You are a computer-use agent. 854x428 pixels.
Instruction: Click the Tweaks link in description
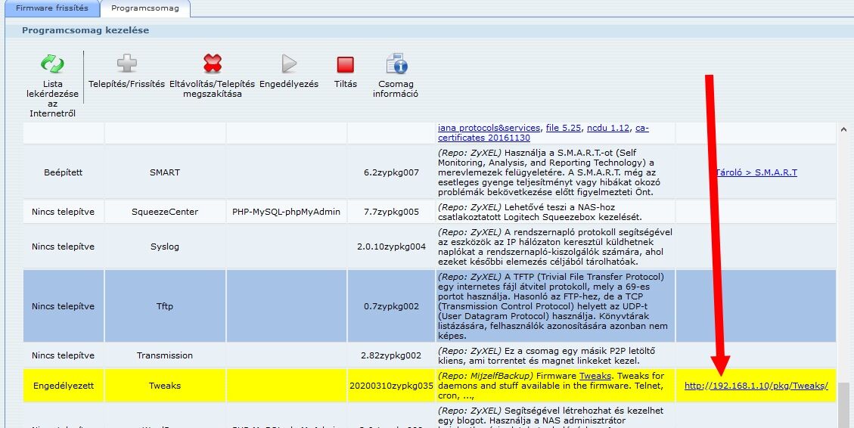595,376
